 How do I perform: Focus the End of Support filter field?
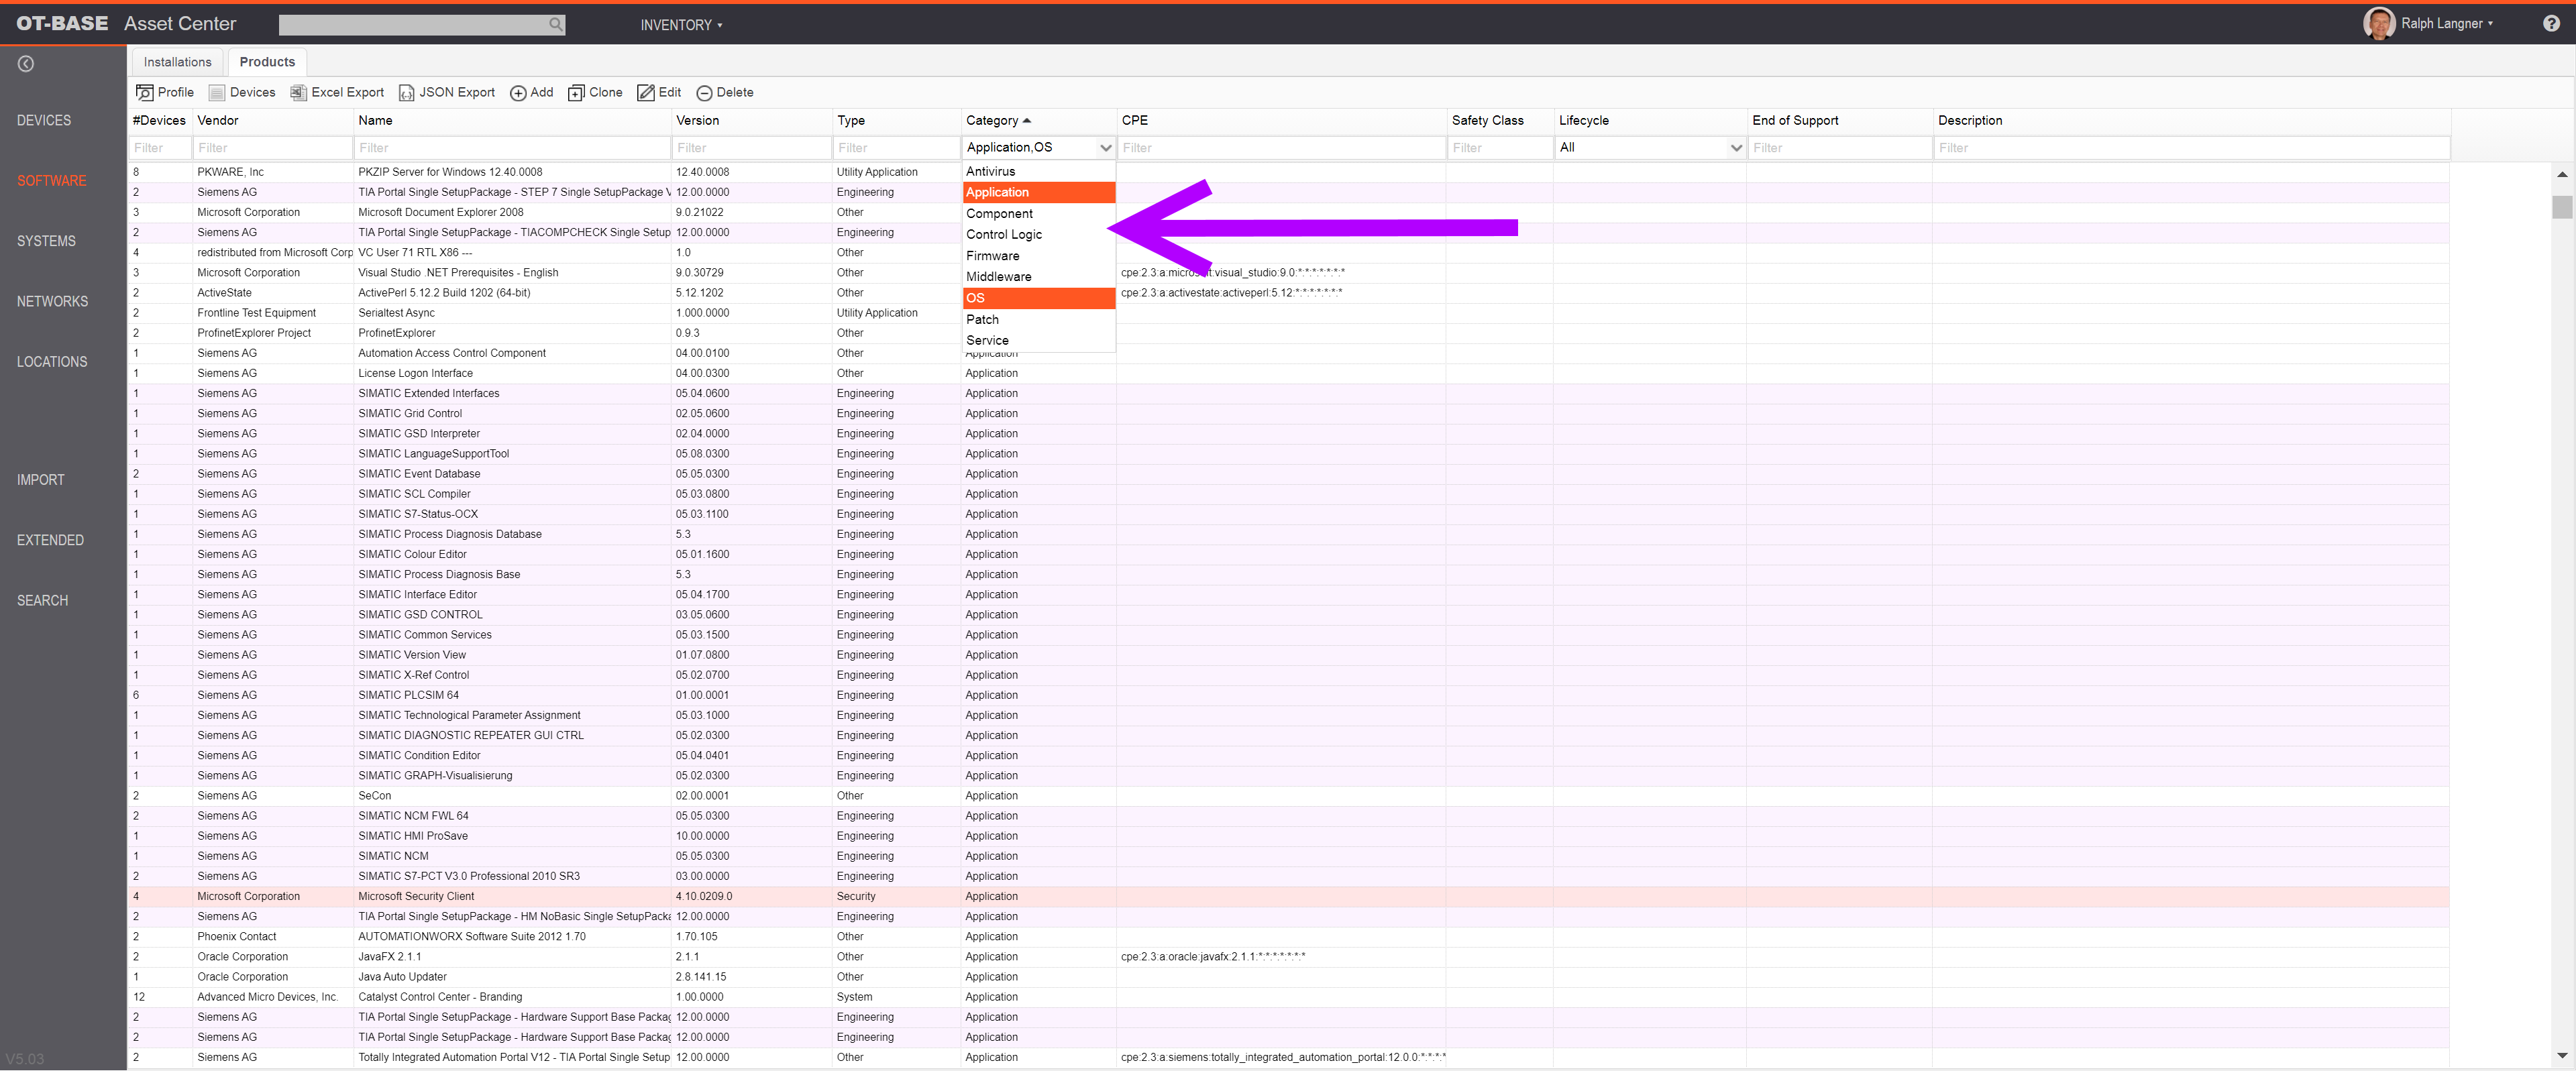(x=1839, y=148)
